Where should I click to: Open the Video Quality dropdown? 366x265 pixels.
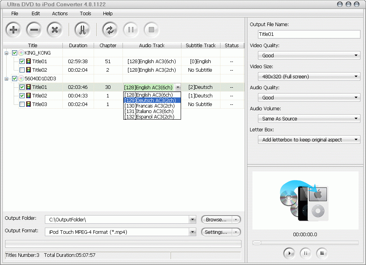[309, 55]
